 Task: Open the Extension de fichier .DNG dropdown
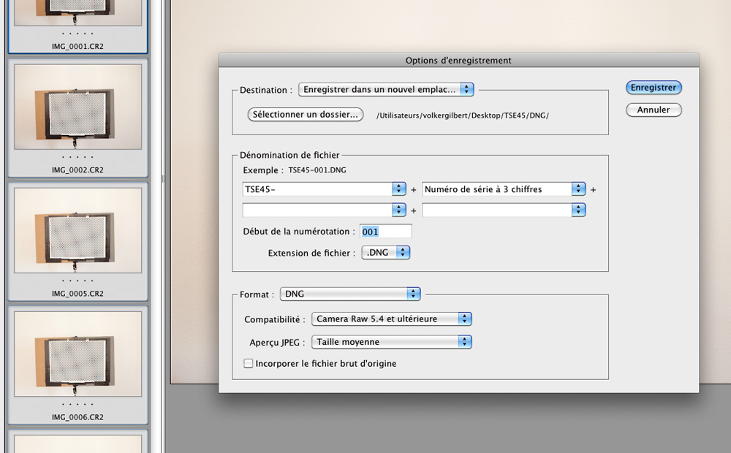coord(385,253)
